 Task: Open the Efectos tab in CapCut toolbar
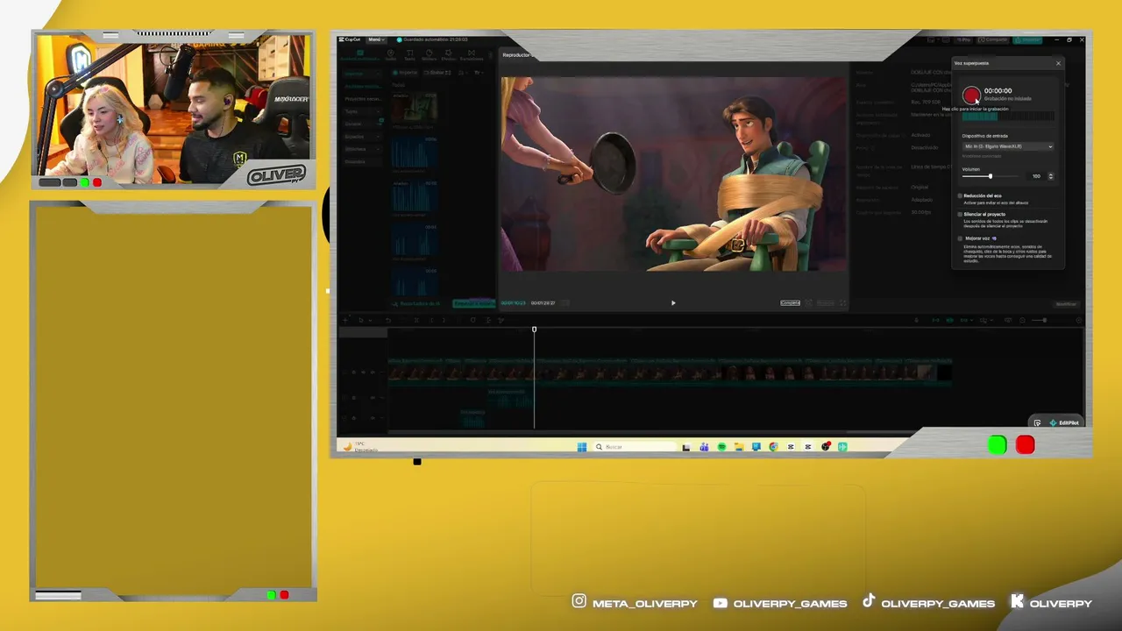tap(449, 54)
